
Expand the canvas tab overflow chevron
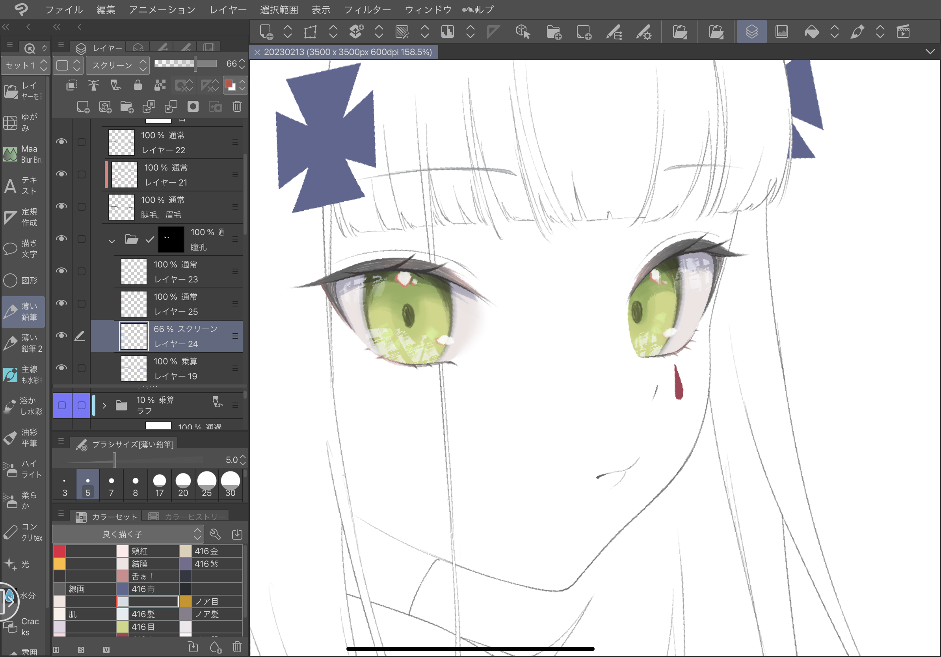(930, 52)
